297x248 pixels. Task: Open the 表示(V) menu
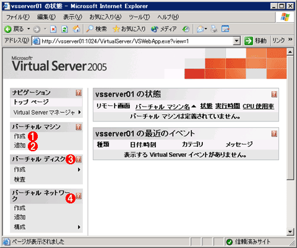point(72,17)
